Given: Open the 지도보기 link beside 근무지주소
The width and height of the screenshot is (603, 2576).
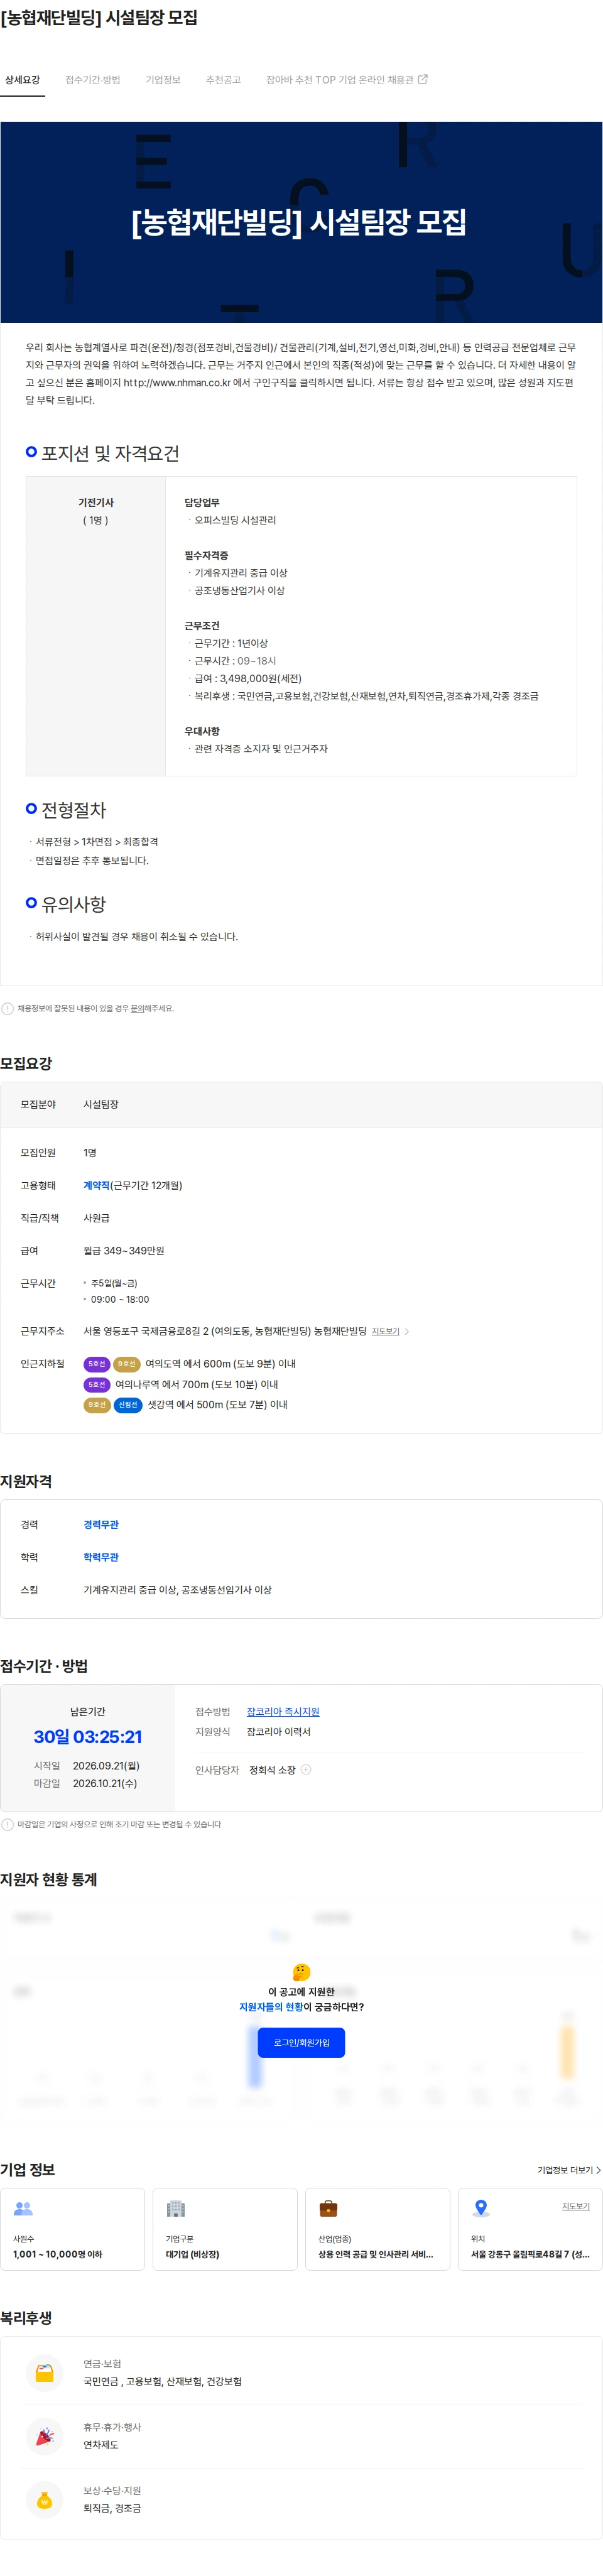Looking at the screenshot, I should (x=385, y=1331).
